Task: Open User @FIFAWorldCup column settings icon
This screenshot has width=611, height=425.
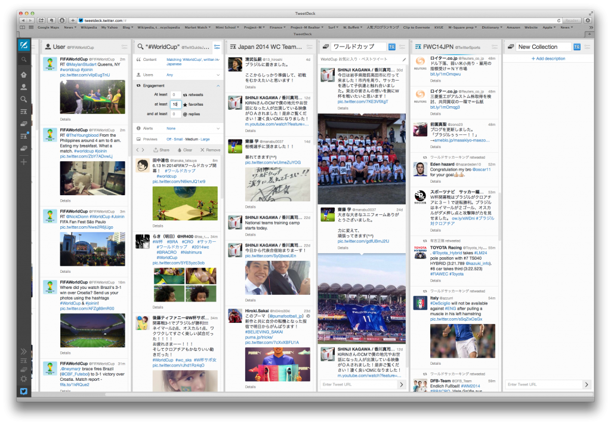Action: [x=124, y=47]
